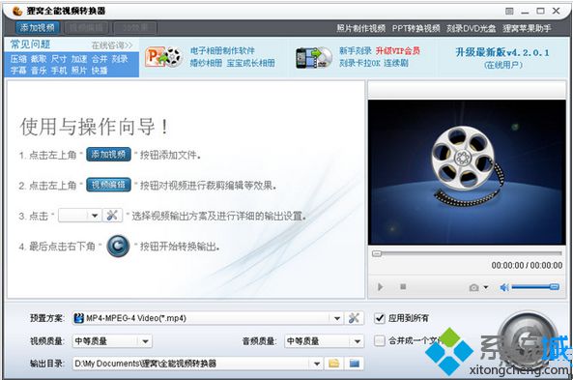Open the 电子相册制作软件 link

pos(222,51)
